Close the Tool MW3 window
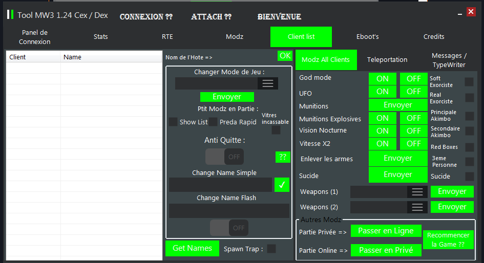Image resolution: width=484 pixels, height=263 pixels. pos(471,12)
